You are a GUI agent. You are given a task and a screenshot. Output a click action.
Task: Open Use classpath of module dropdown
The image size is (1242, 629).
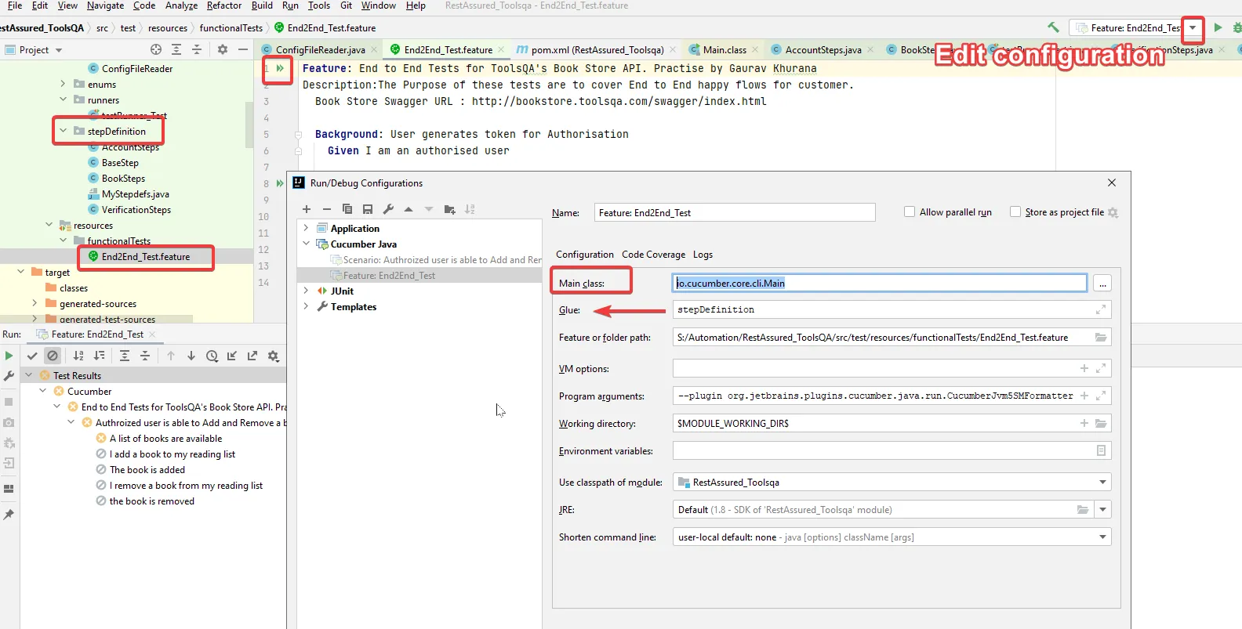click(x=1102, y=482)
